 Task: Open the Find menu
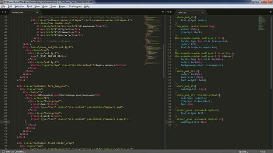[x=29, y=6]
